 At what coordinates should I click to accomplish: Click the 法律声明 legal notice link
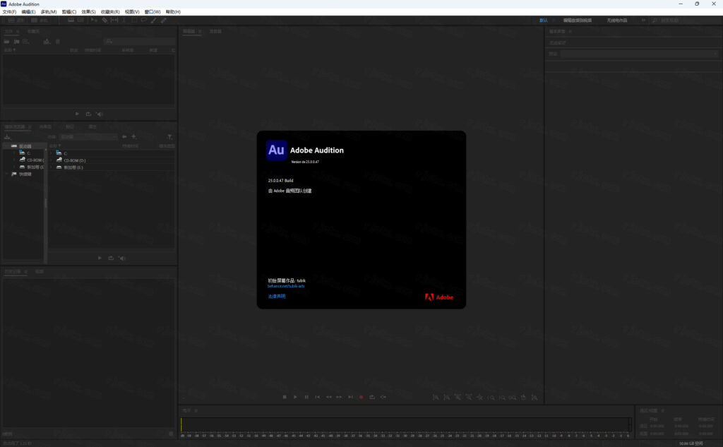pos(277,296)
